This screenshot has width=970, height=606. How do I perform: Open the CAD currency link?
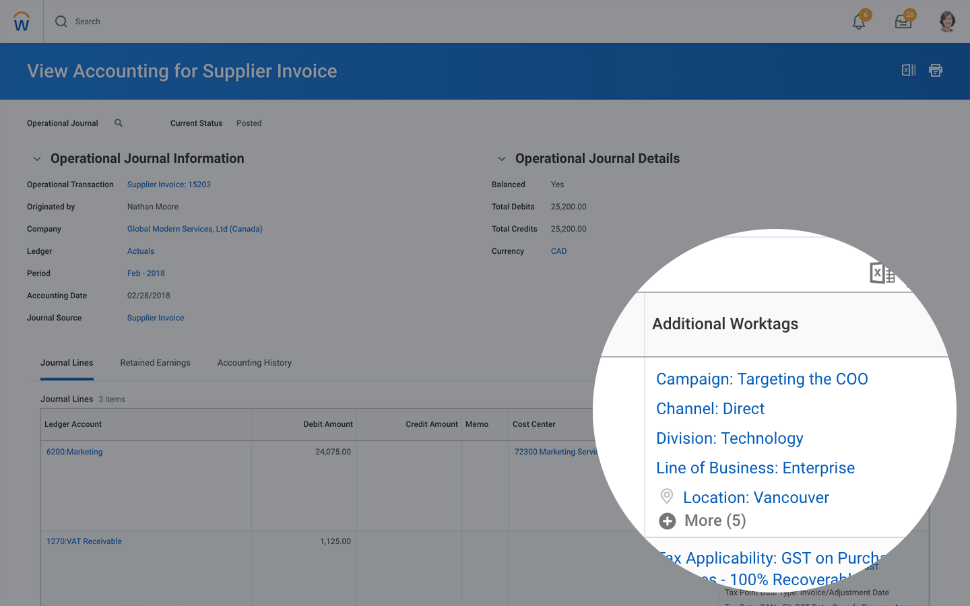558,251
